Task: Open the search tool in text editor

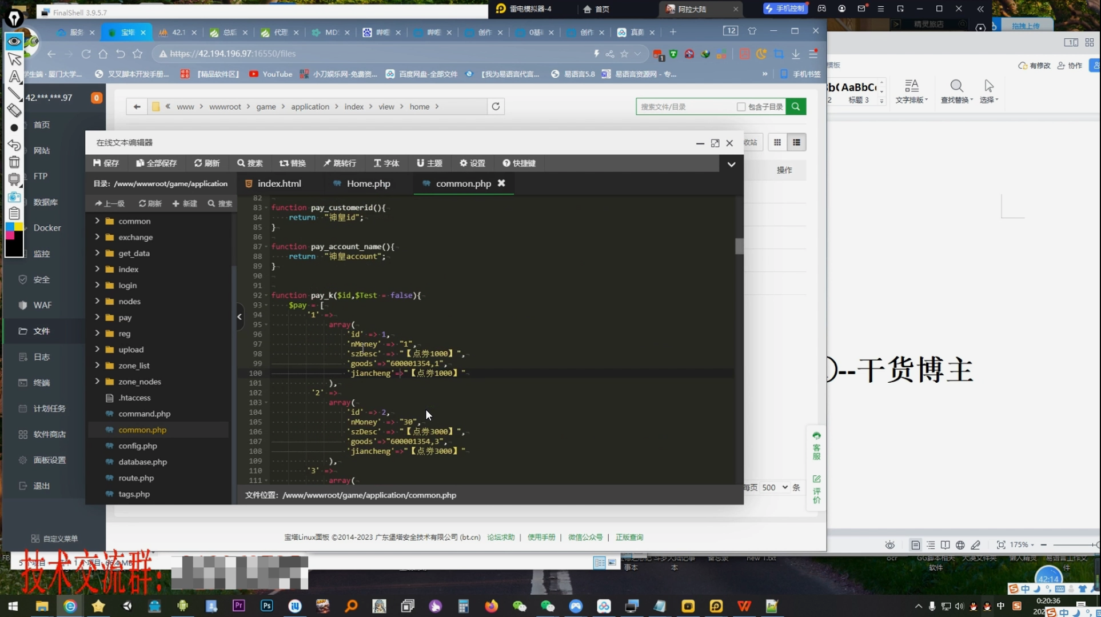Action: pos(250,163)
